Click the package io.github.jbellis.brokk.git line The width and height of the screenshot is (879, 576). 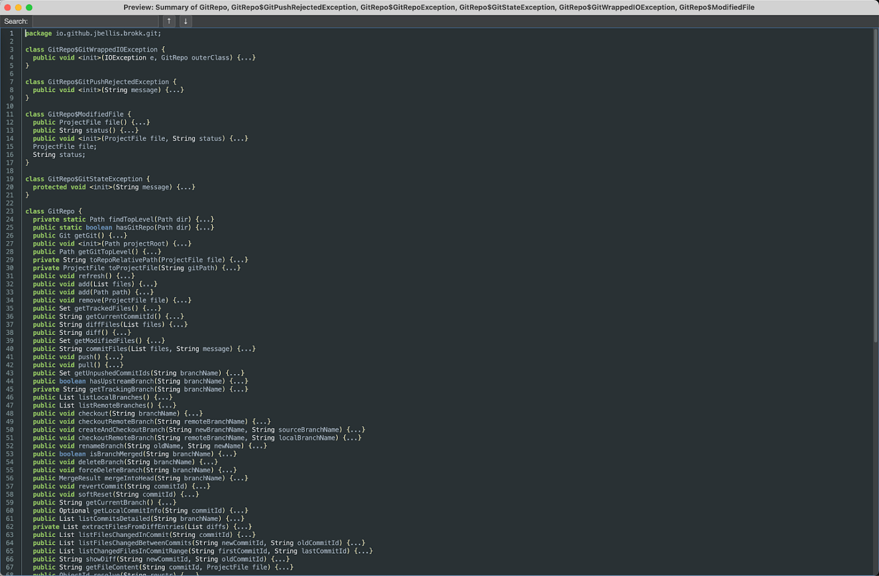pos(94,33)
